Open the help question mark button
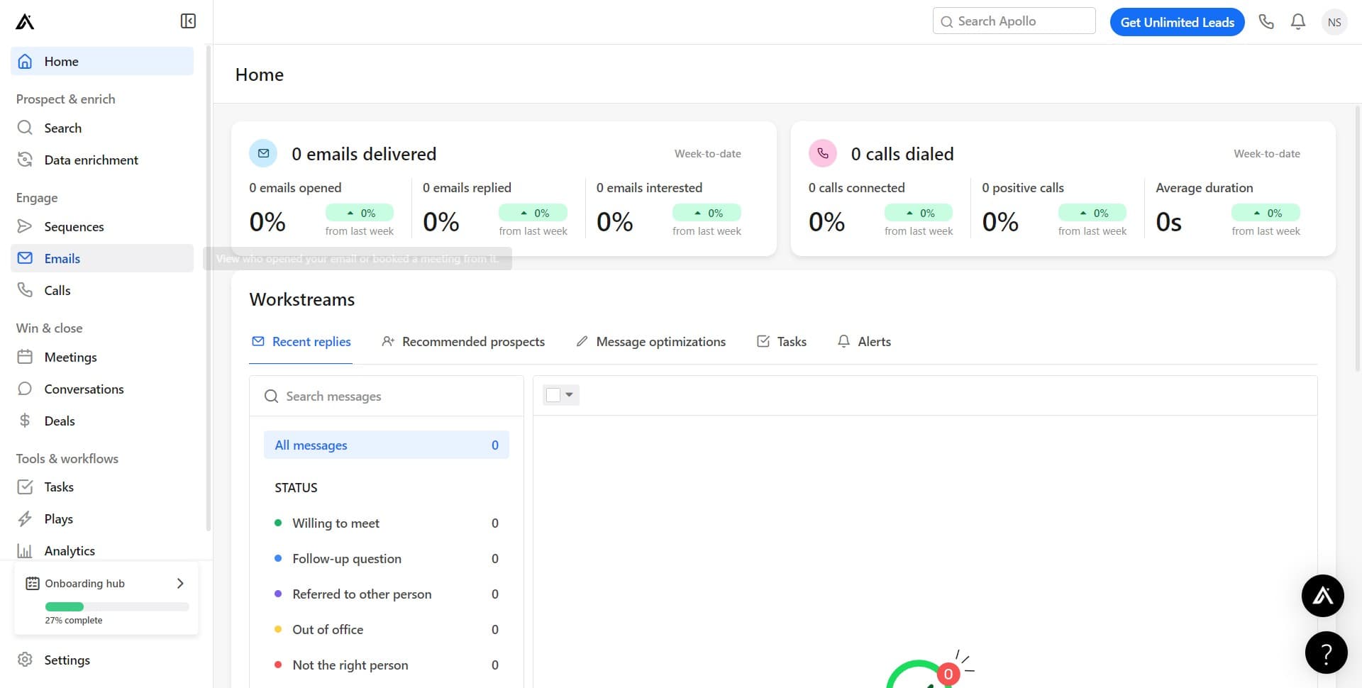This screenshot has width=1362, height=688. [1325, 653]
